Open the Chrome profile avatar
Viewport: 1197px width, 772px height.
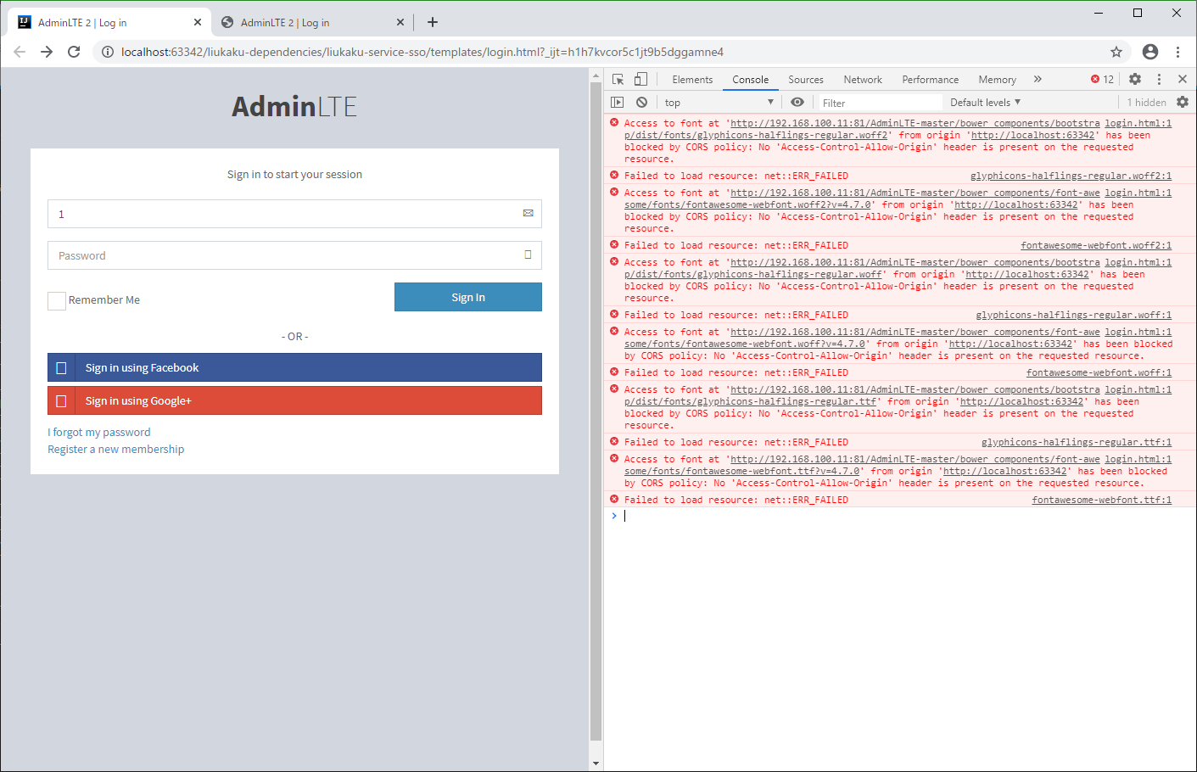pos(1150,52)
